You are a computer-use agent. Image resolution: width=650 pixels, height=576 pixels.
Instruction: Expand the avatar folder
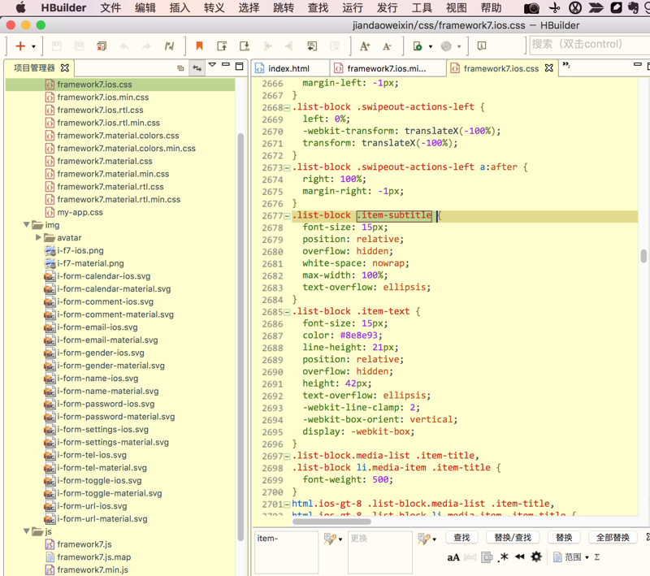[x=38, y=238]
